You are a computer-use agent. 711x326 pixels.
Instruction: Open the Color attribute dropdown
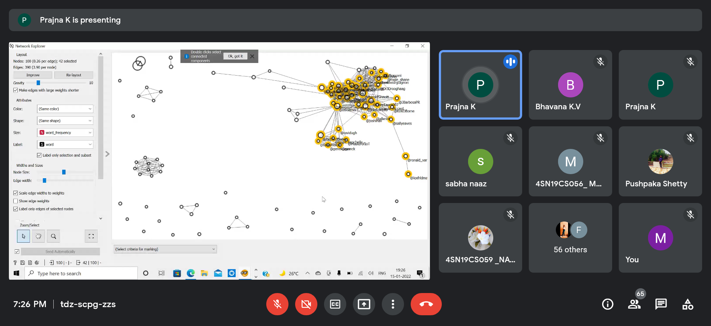coord(65,109)
